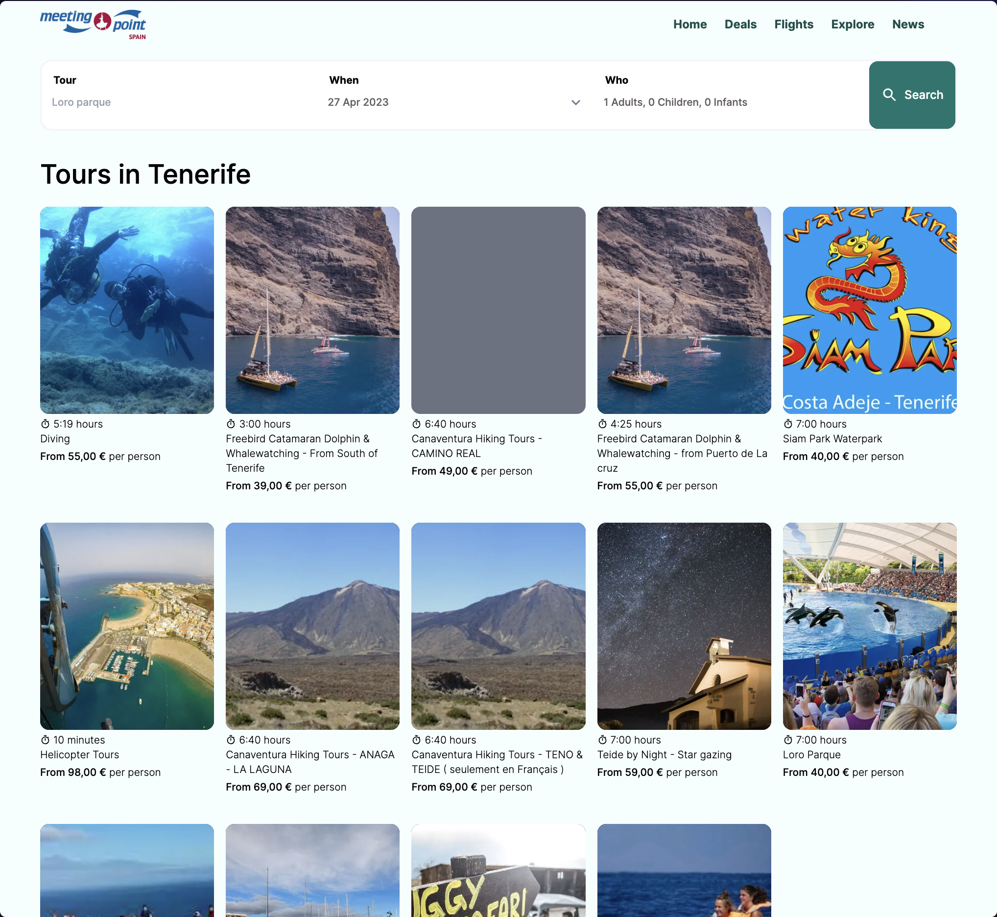The width and height of the screenshot is (997, 917).
Task: Click clock icon on ANAGA - LA LAGUNA card
Action: (231, 740)
